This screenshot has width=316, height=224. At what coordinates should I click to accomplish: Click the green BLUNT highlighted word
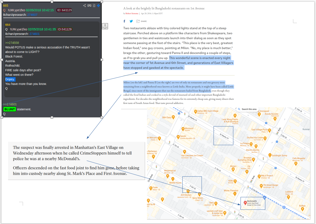tap(9, 109)
